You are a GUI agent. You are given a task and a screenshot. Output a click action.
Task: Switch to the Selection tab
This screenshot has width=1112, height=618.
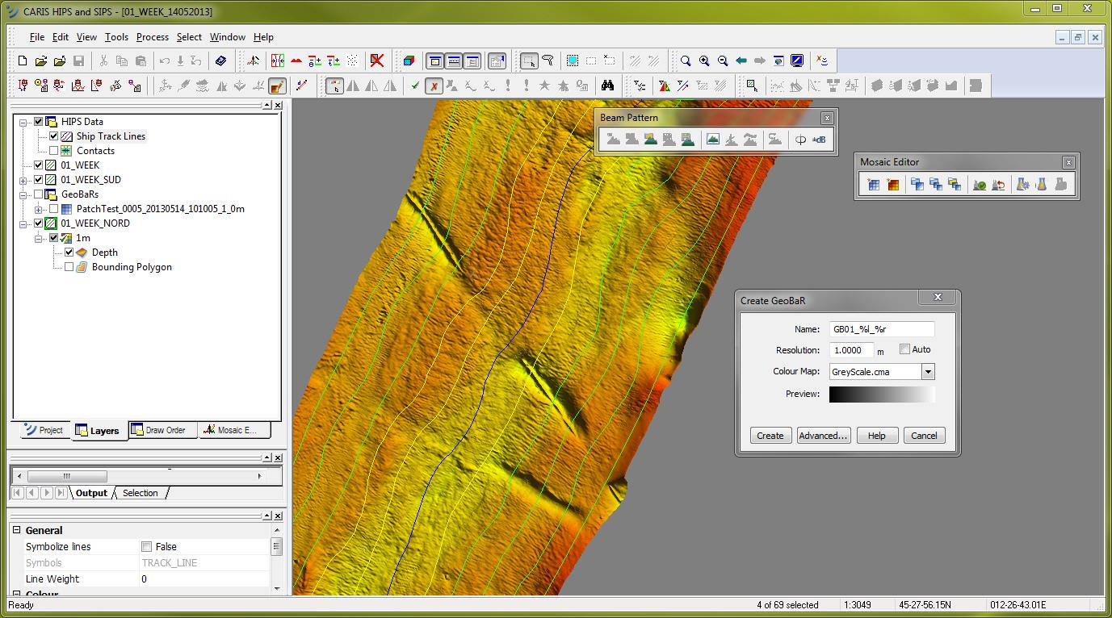point(140,493)
